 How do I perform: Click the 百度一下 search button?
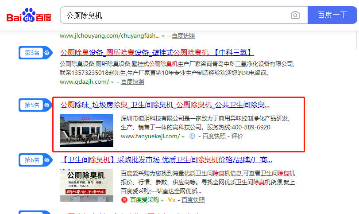(x=332, y=15)
